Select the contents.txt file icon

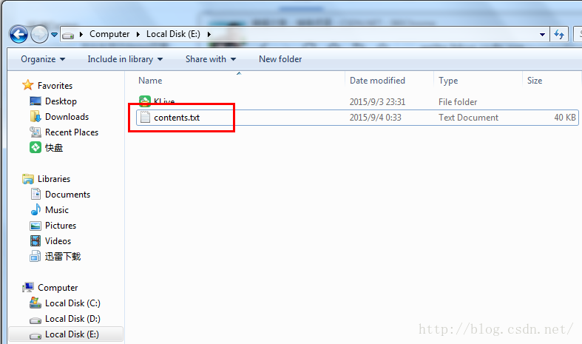[x=145, y=118]
